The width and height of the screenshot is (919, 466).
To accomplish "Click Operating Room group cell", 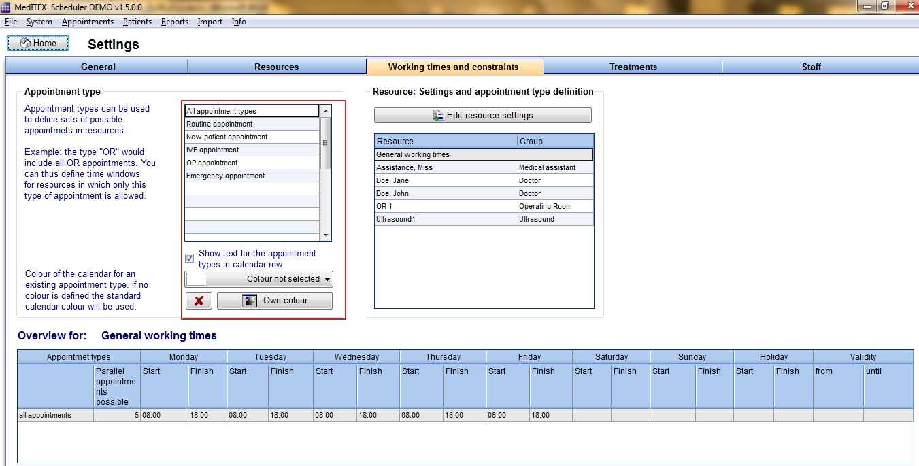I will (555, 206).
